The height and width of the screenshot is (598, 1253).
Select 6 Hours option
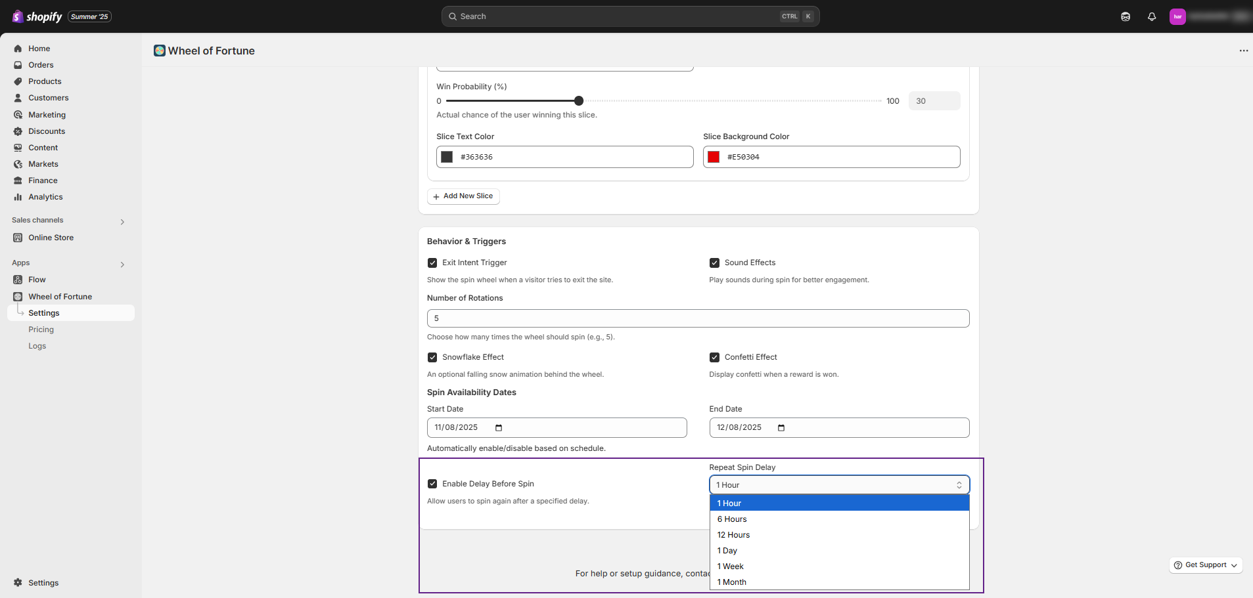point(839,519)
